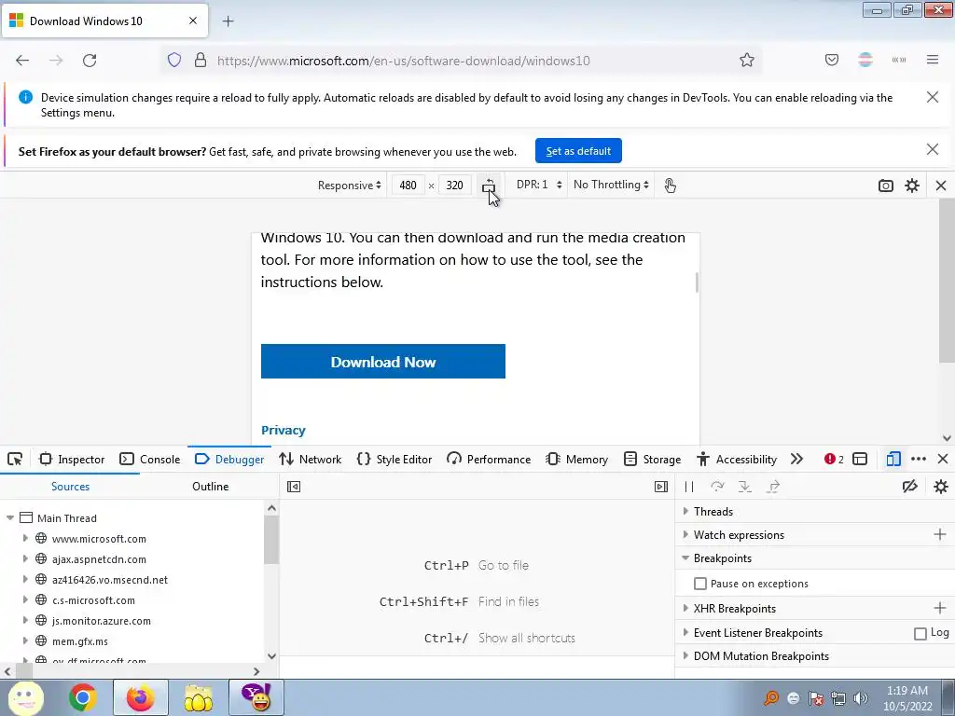Select the Sources tab
Screen dimensions: 955x716
click(x=70, y=487)
